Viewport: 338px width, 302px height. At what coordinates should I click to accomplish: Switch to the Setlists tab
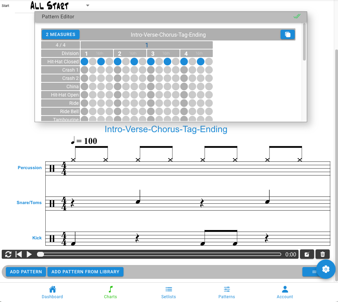pyautogui.click(x=168, y=292)
